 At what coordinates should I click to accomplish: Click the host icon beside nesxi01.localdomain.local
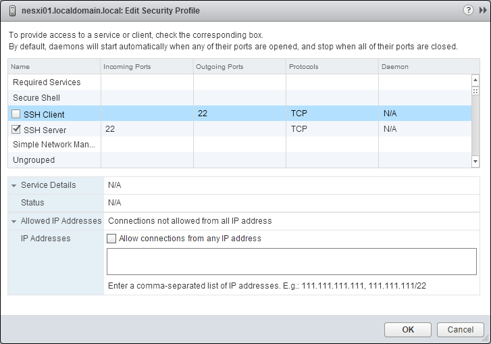[12, 11]
